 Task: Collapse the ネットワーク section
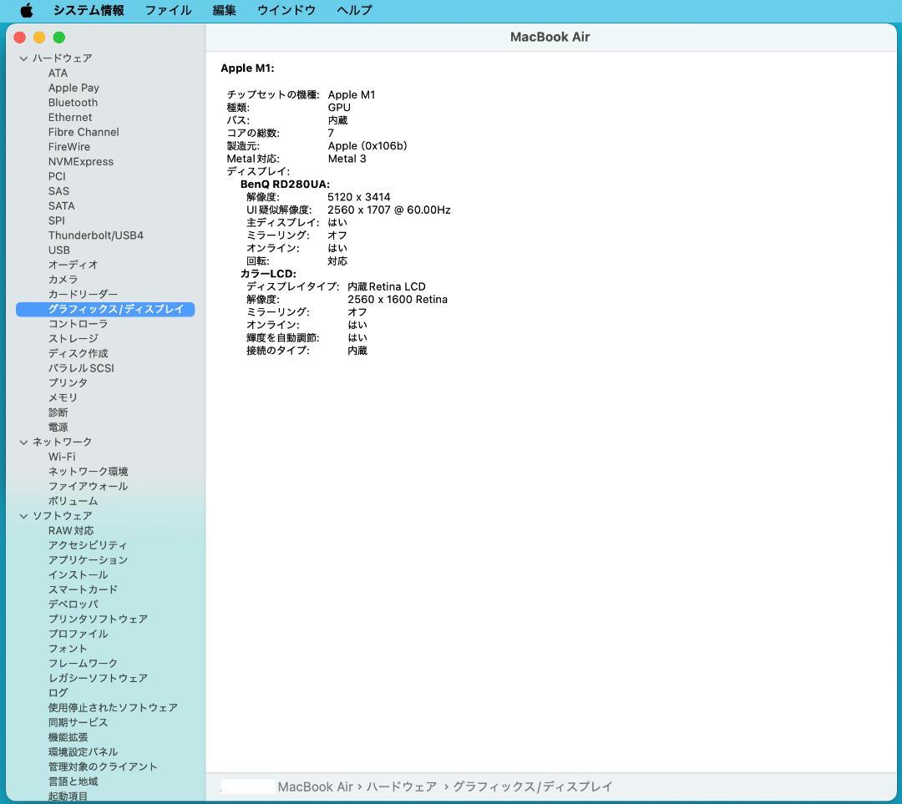pos(23,442)
